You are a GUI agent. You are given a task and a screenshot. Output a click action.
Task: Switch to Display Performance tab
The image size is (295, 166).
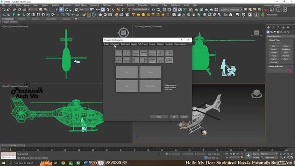[x=112, y=44]
